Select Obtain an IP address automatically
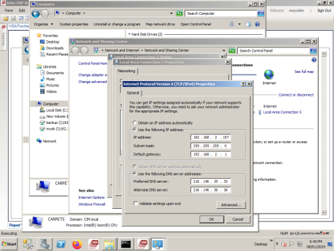The image size is (334, 251). pos(134,122)
